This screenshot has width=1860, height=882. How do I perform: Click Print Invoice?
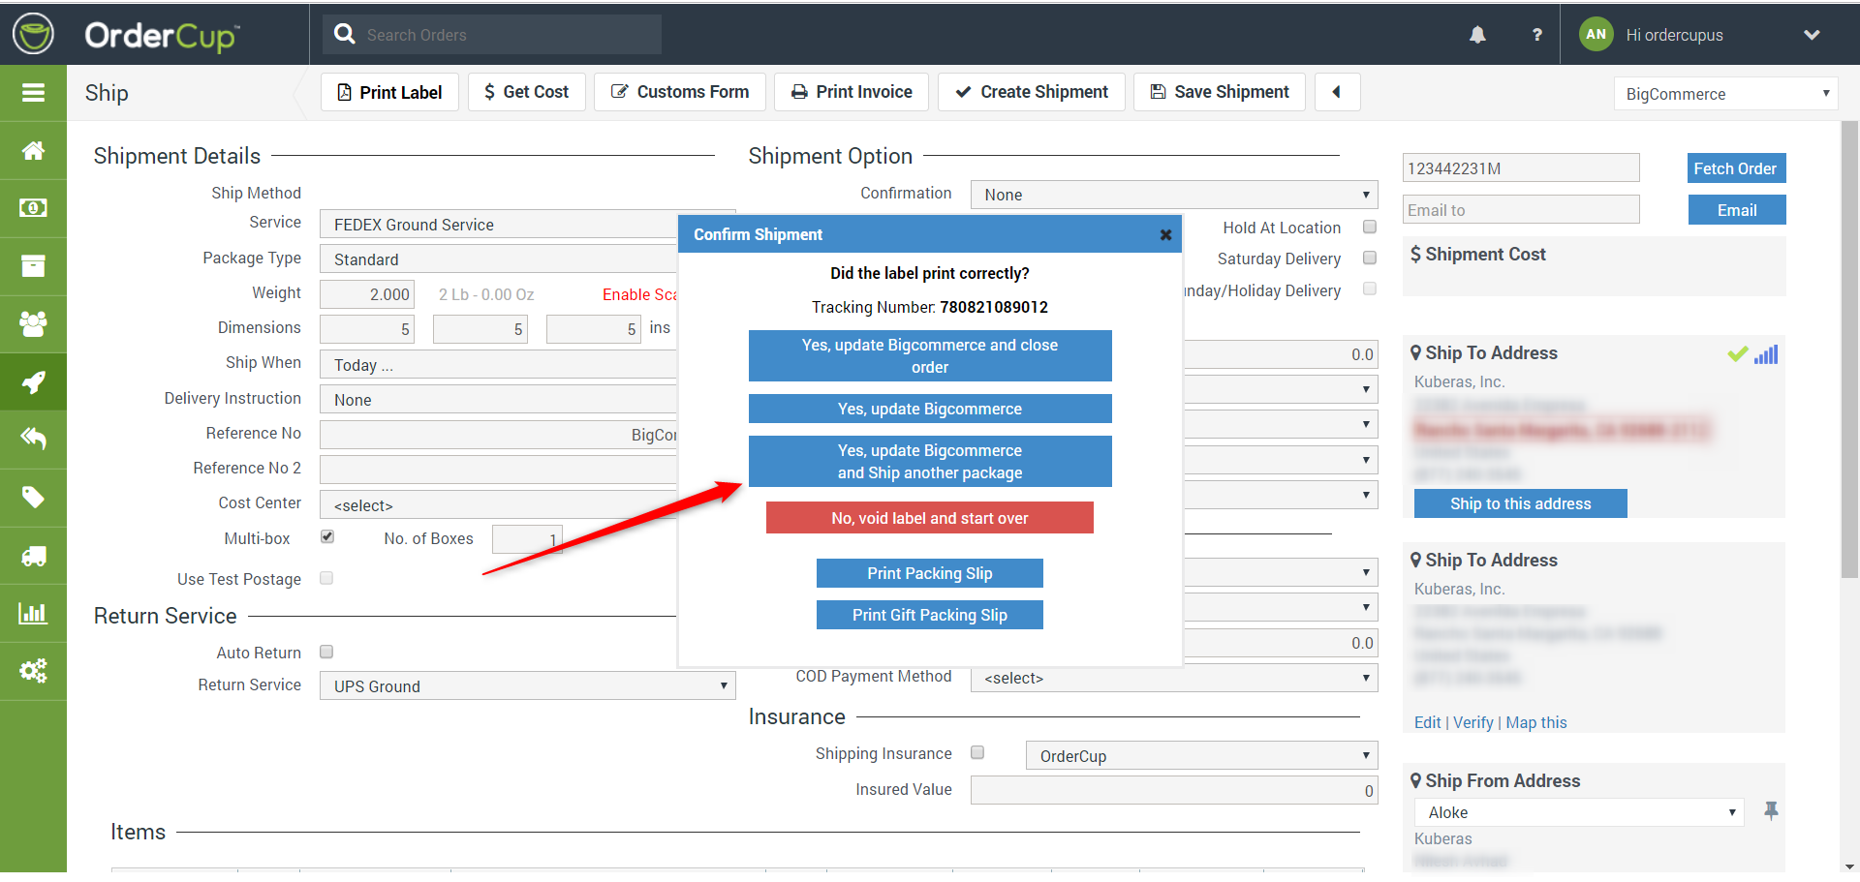852,92
